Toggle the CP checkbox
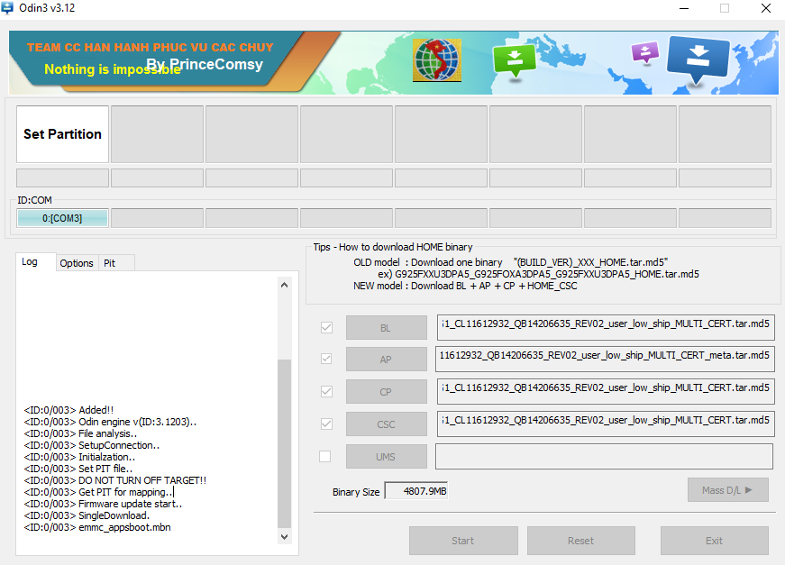The width and height of the screenshot is (785, 565). click(326, 391)
